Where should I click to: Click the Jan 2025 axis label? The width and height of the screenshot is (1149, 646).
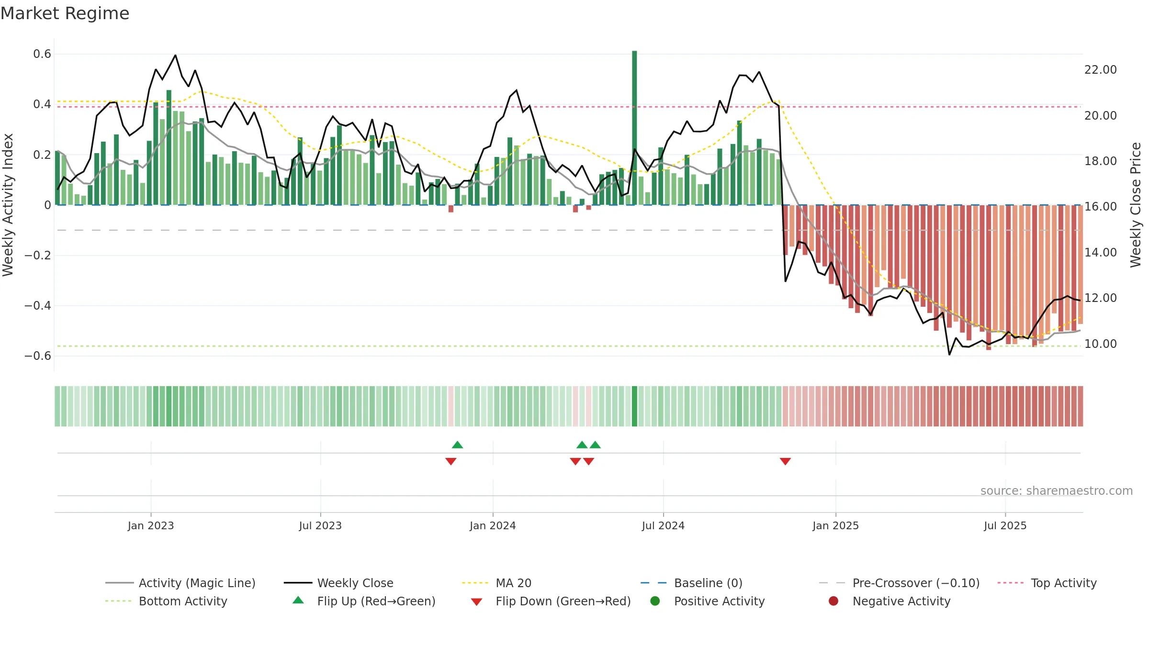point(835,525)
